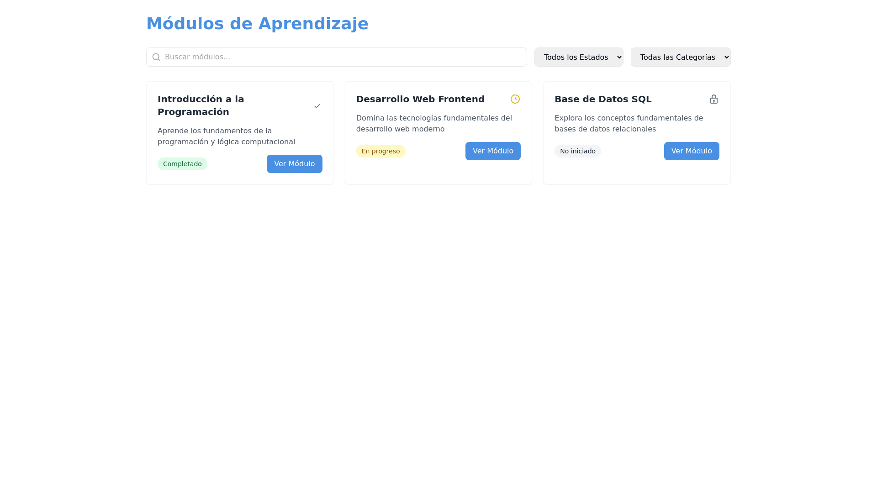Click the Módulos de Aprendizaje page heading

click(257, 24)
